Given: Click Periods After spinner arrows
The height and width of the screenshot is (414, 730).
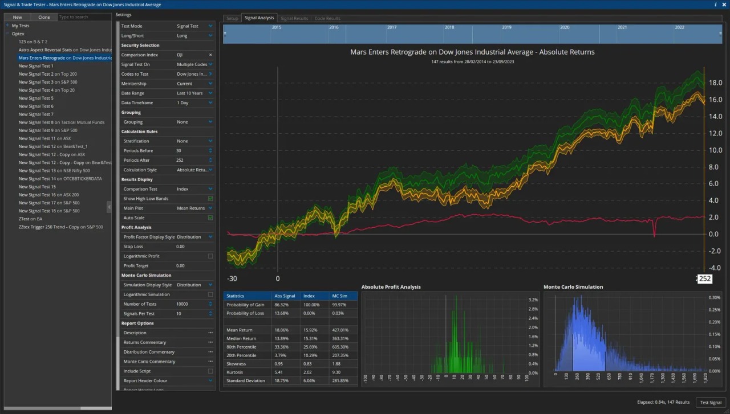Looking at the screenshot, I should 210,160.
